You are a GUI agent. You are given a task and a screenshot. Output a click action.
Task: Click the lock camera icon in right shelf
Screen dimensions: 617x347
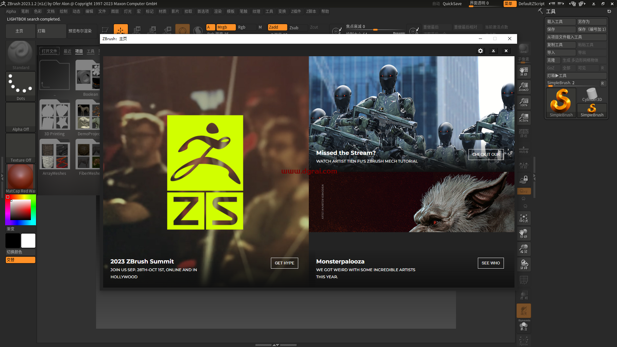point(524,179)
